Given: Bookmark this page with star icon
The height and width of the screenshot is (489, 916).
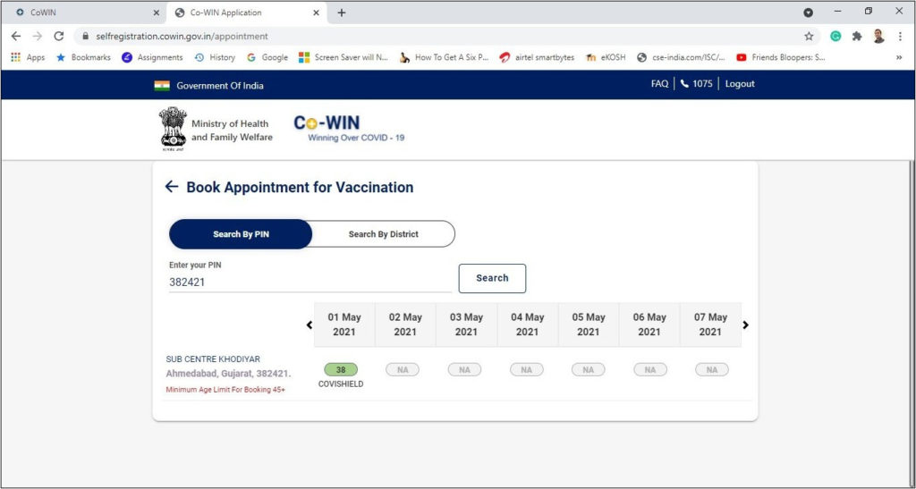Looking at the screenshot, I should coord(809,37).
